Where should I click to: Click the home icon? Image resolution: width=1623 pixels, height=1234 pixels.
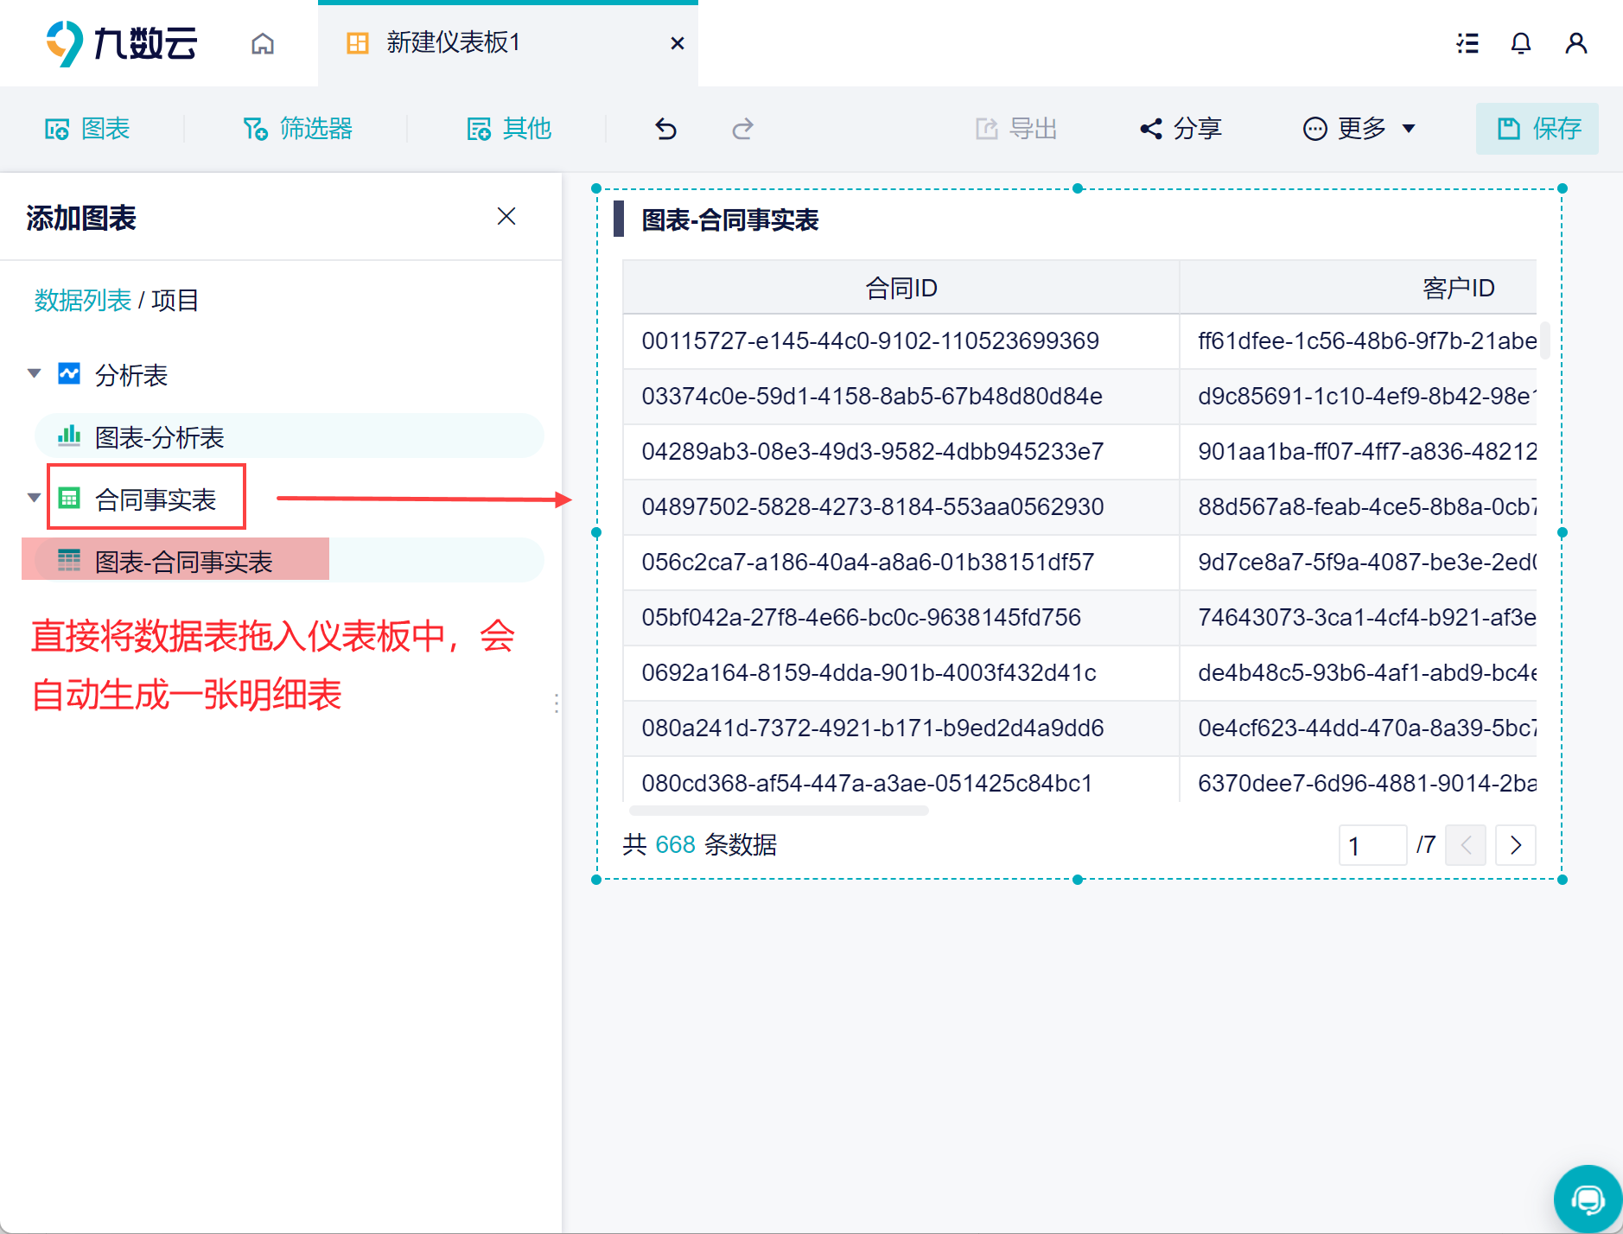pos(263,43)
